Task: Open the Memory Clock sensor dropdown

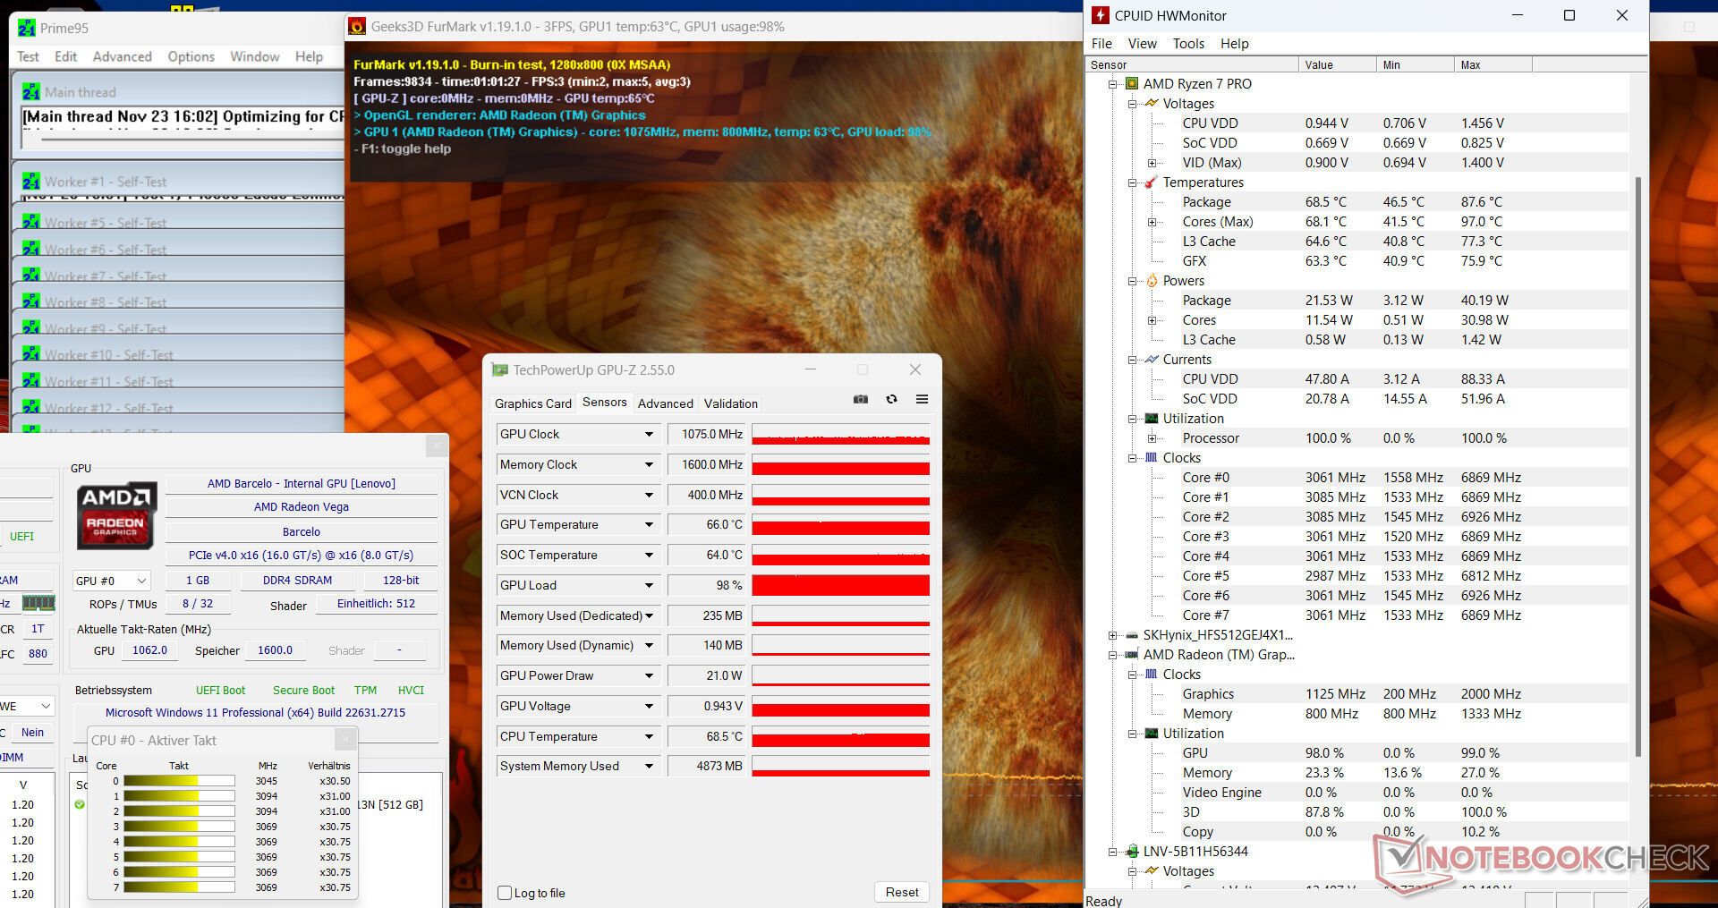Action: click(649, 465)
